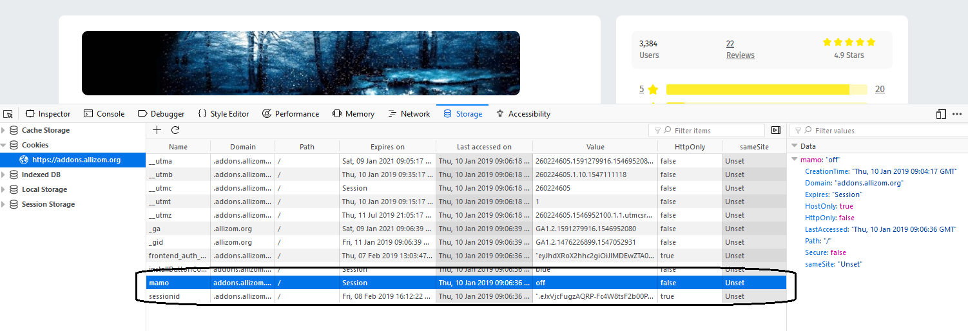Select the __utma cookie row
The height and width of the screenshot is (331, 968).
pos(466,161)
